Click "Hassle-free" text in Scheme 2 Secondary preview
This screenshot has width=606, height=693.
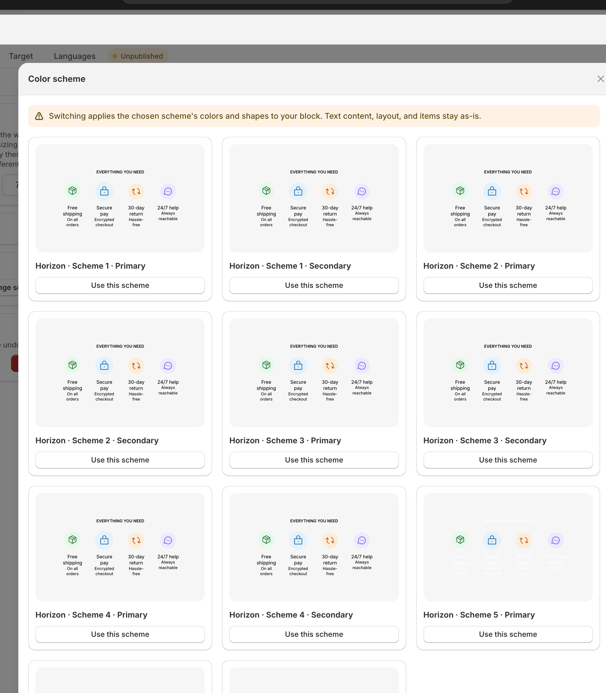pyautogui.click(x=136, y=397)
